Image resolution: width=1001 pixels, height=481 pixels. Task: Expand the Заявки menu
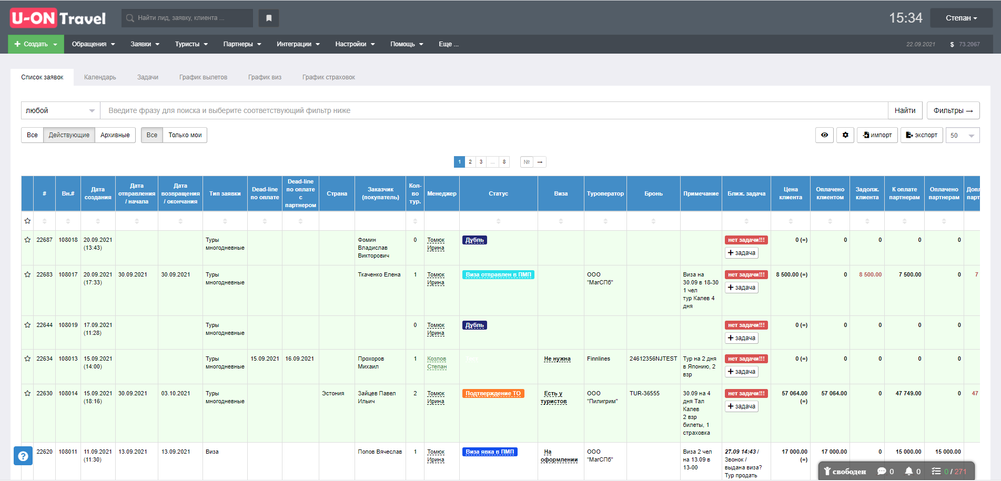click(145, 44)
